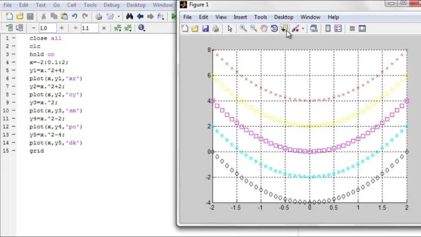Select the Rotate 3D tool
Viewport: 421px width, 237px height.
click(274, 28)
